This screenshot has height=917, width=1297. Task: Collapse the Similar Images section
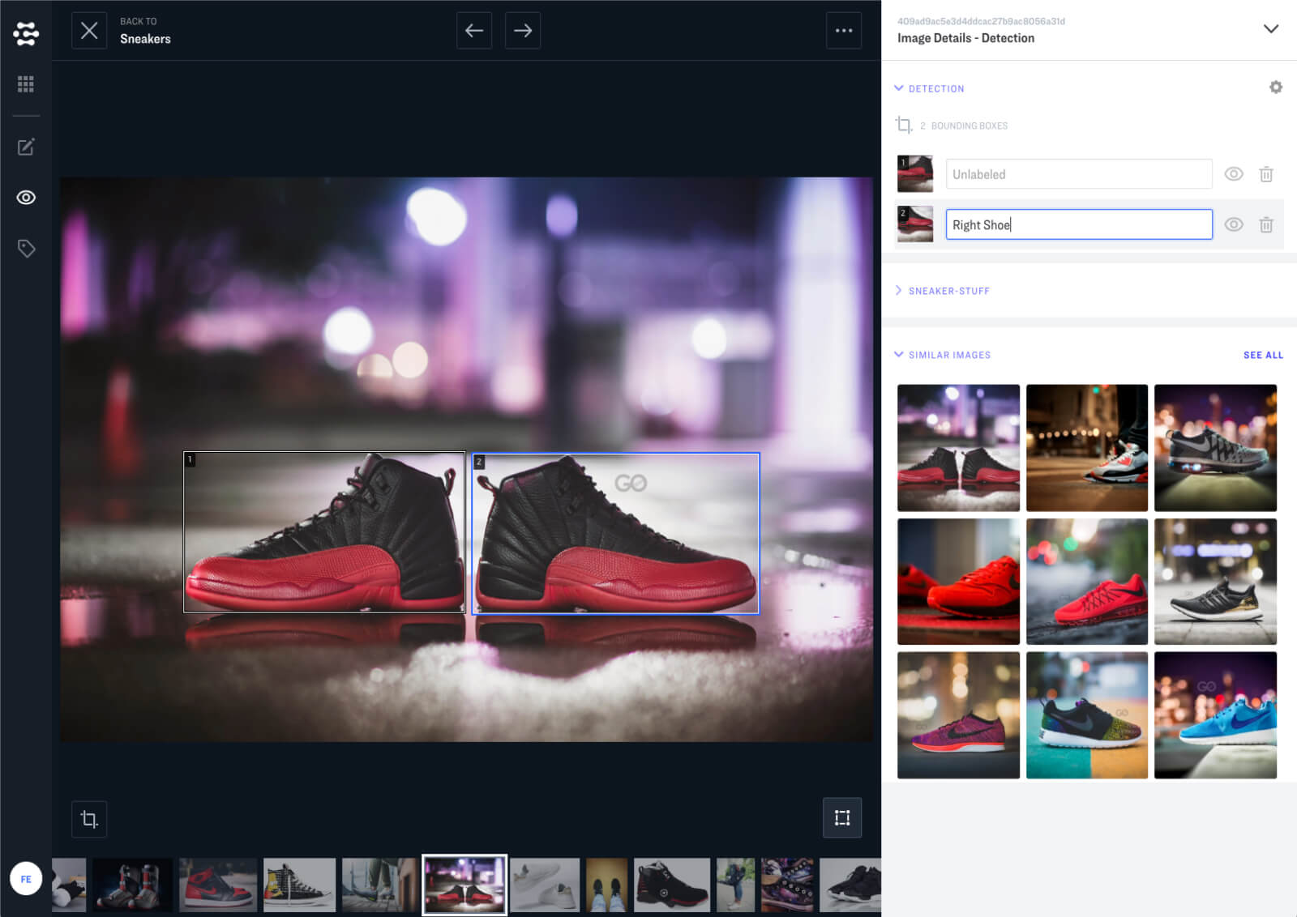pyautogui.click(x=899, y=355)
